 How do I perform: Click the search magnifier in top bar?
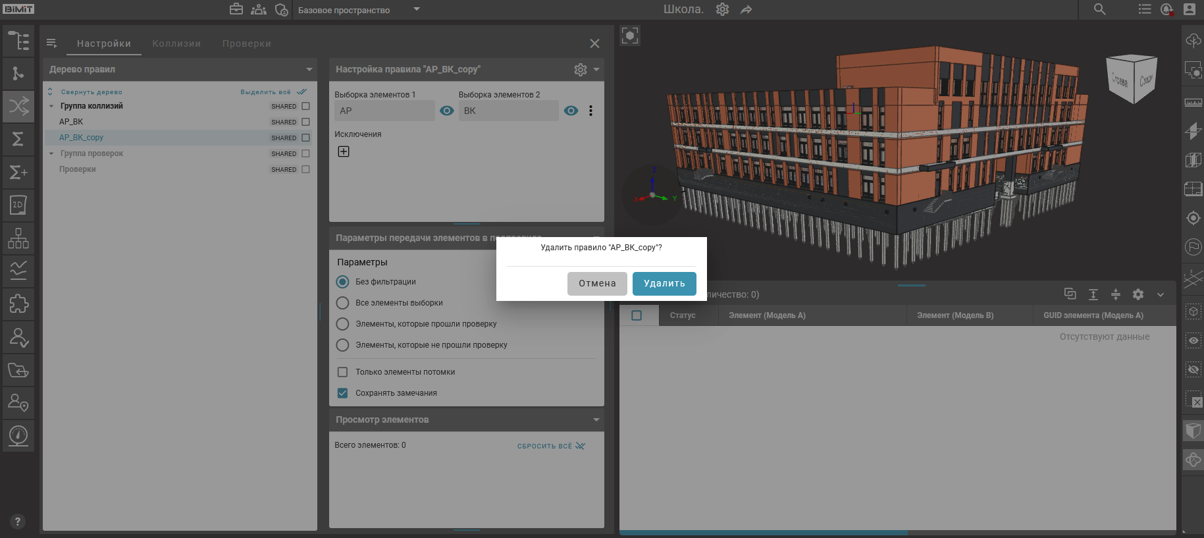click(x=1099, y=9)
